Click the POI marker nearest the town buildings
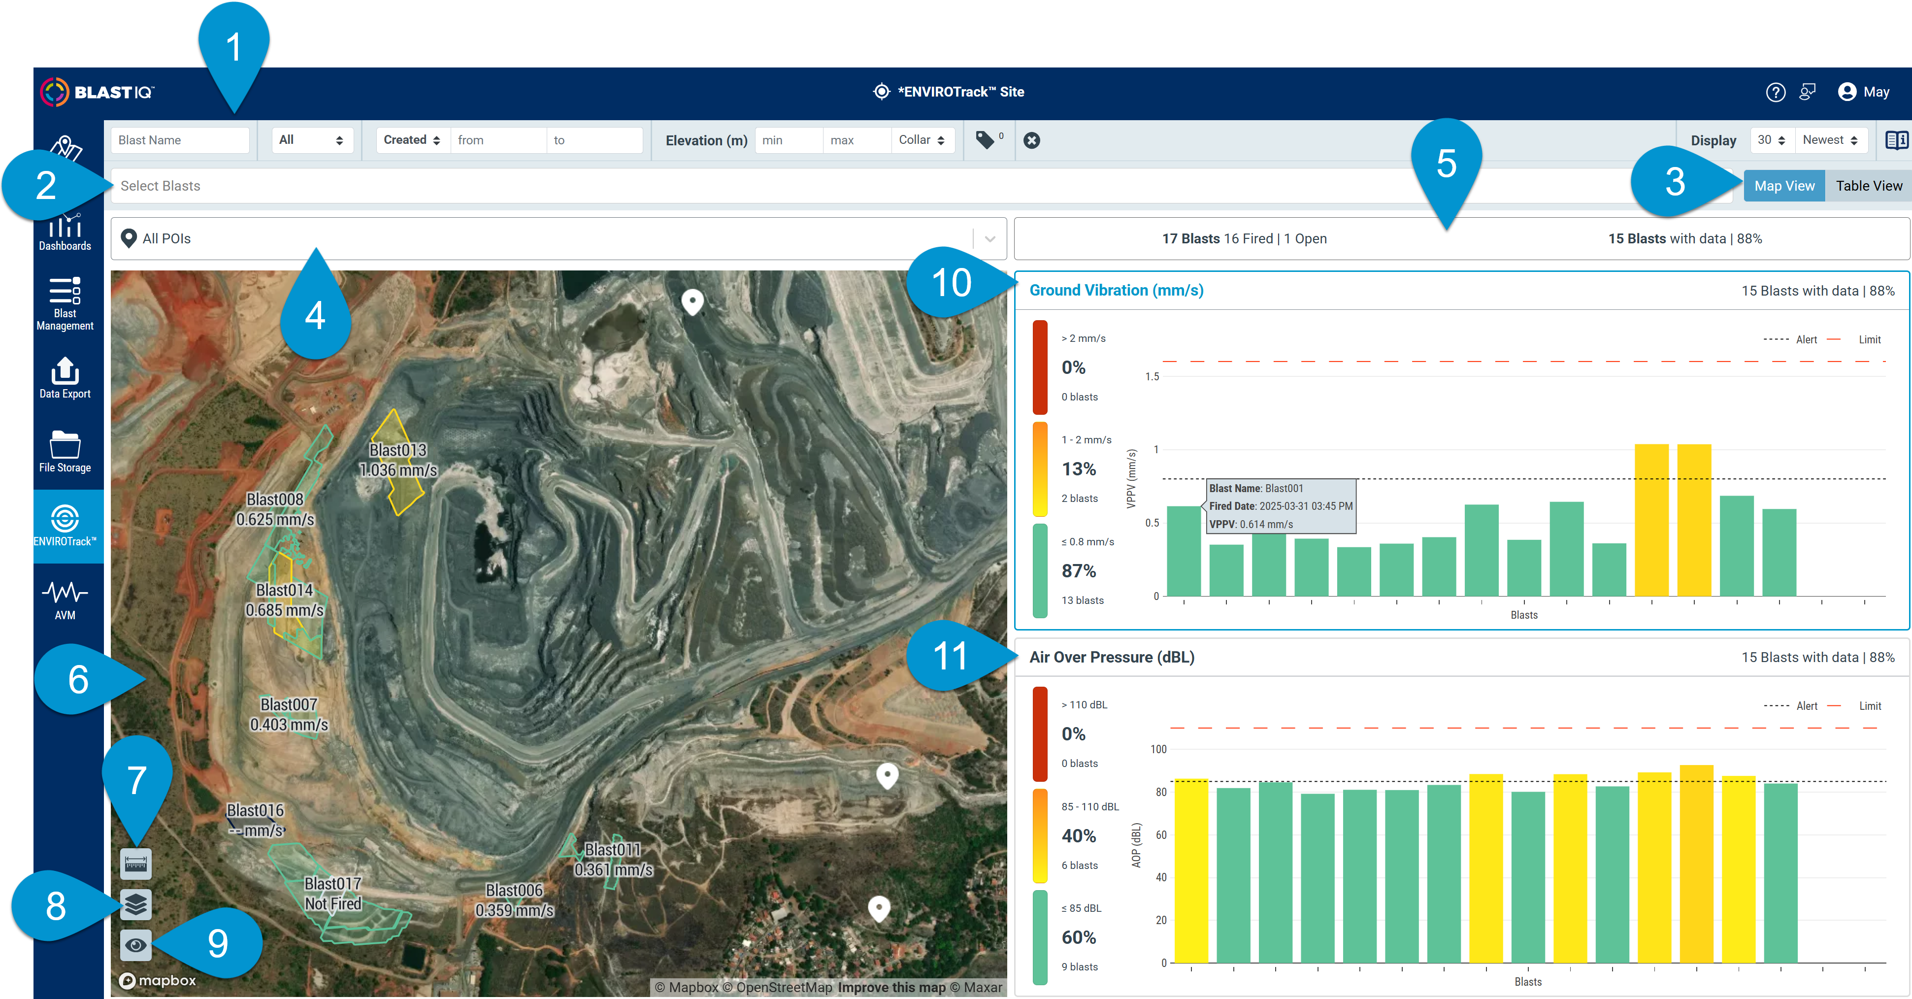1912x999 pixels. (x=879, y=908)
